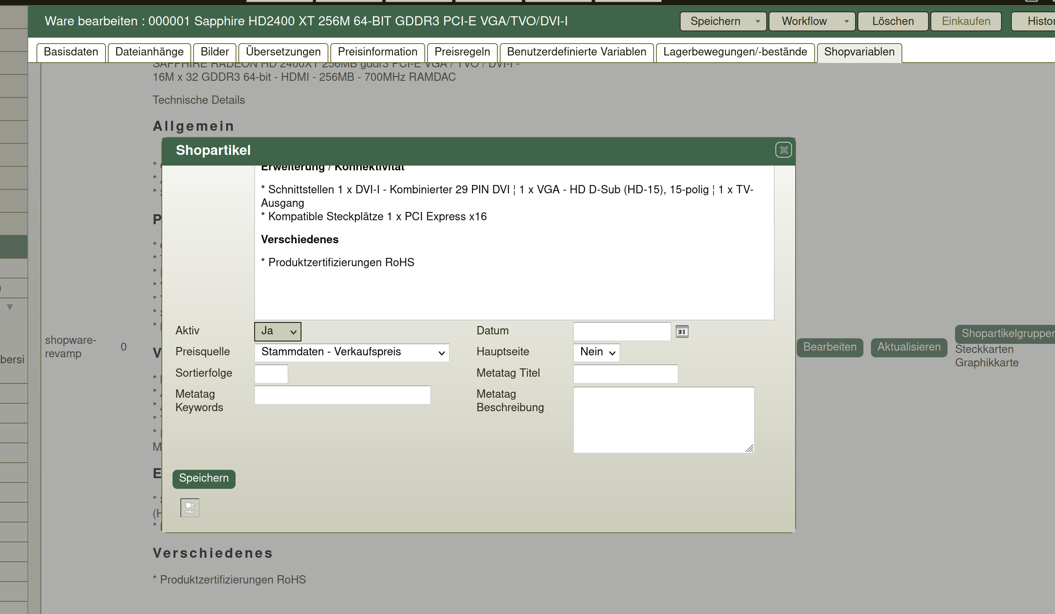The width and height of the screenshot is (1055, 614).
Task: Open the Bilder tab
Action: coord(215,52)
